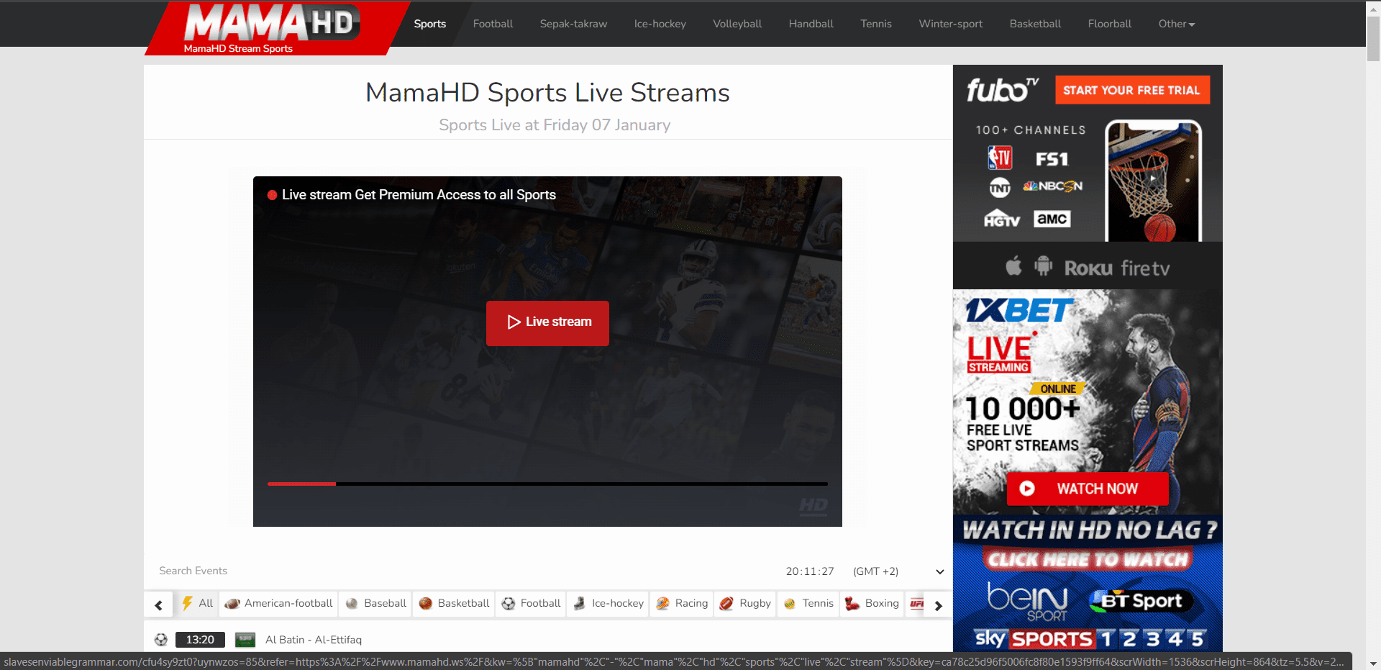1381x670 pixels.
Task: Click the Saudi flag beside Al Batin match
Action: tap(245, 640)
